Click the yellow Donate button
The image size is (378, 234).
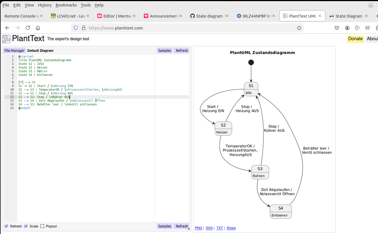355,39
